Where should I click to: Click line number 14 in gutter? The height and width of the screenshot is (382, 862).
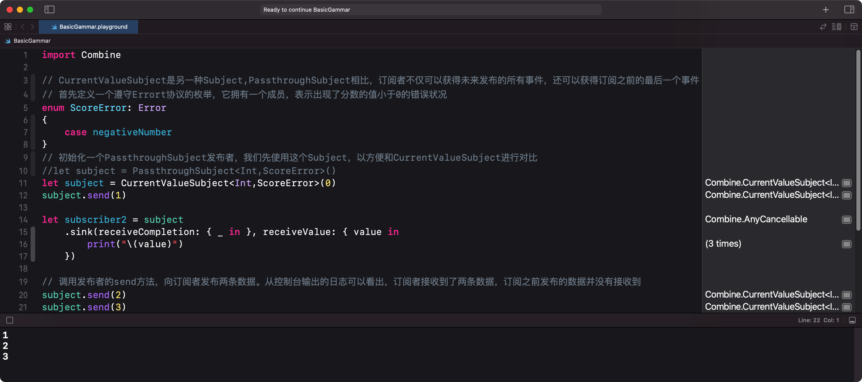click(23, 220)
